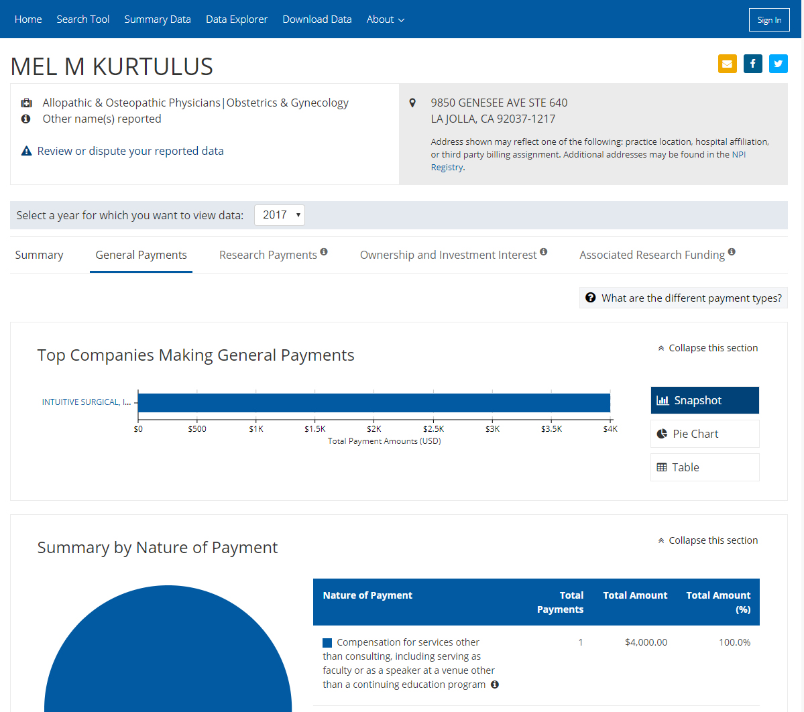Switch chart to Snapshot view
804x712 pixels.
click(704, 400)
